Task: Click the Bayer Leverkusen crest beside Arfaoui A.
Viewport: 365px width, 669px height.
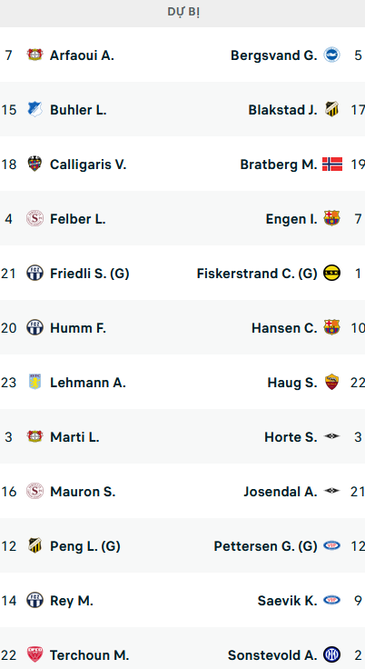Action: (35, 55)
